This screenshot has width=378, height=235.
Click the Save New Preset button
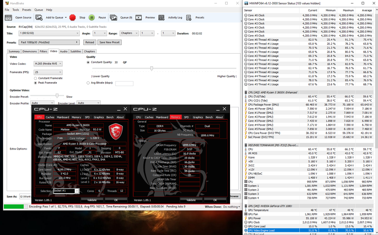point(110,42)
